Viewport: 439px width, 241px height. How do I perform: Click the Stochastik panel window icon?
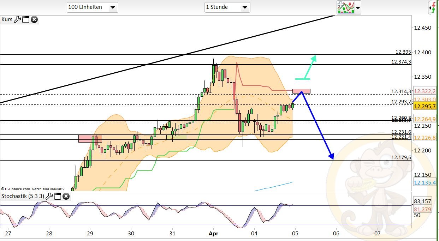(58, 197)
